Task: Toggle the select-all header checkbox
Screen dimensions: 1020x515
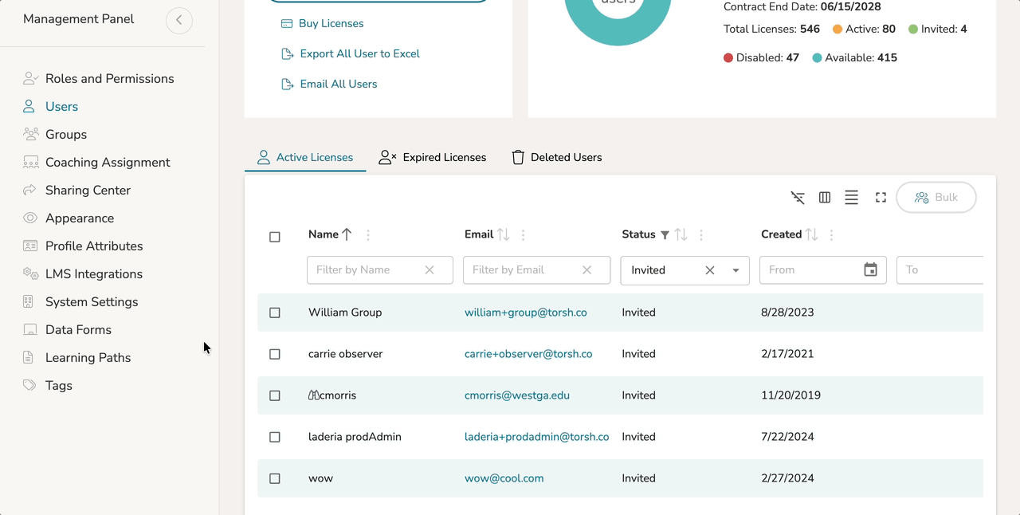Action: coord(275,237)
